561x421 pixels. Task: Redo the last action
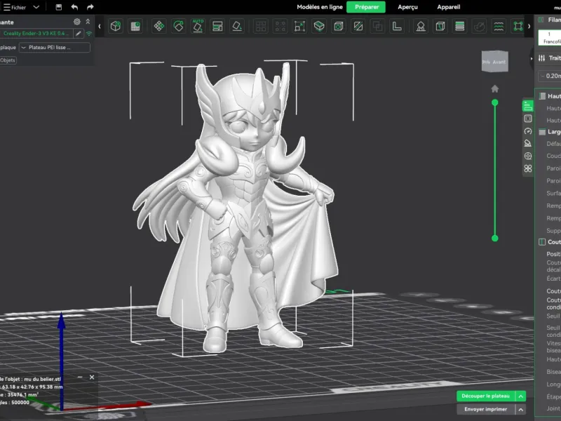pos(90,7)
